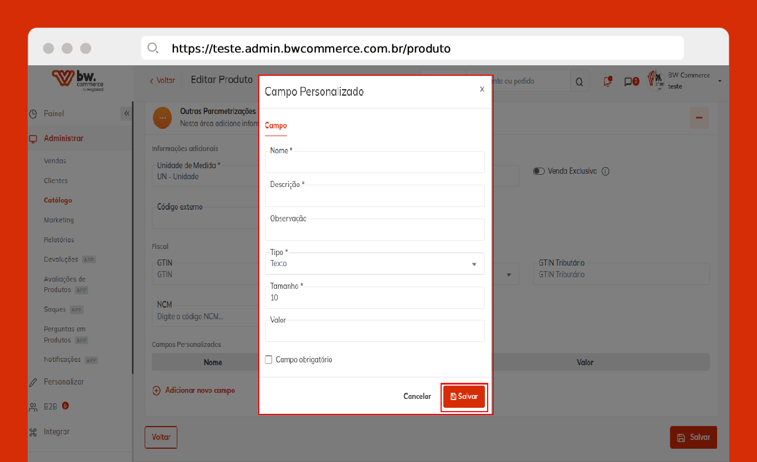Open the BW Commerce account dropdown

[719, 81]
